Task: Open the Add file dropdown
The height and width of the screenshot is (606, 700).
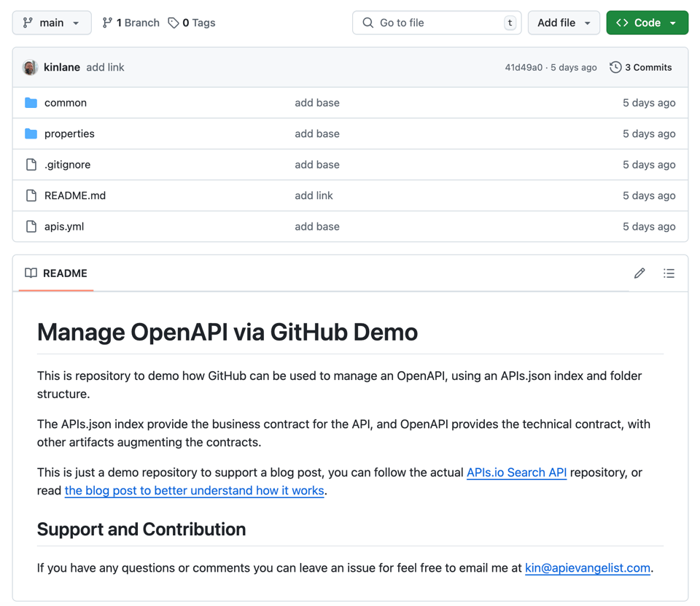Action: pyautogui.click(x=563, y=23)
